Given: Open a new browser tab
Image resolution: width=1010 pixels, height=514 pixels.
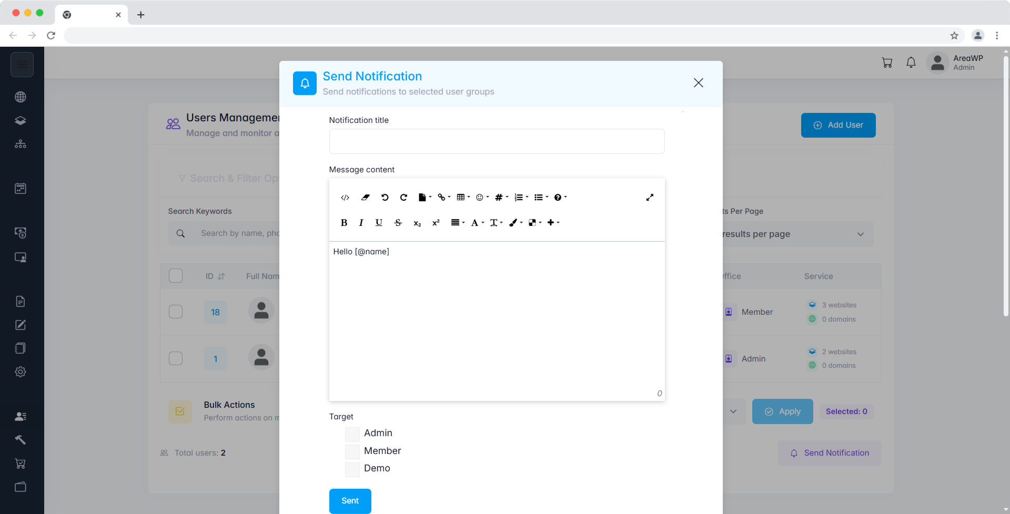Looking at the screenshot, I should pos(140,15).
